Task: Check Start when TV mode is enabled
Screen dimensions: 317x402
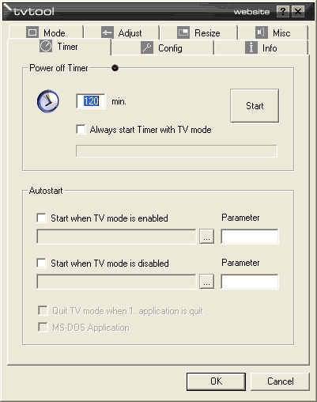Action: [x=42, y=218]
